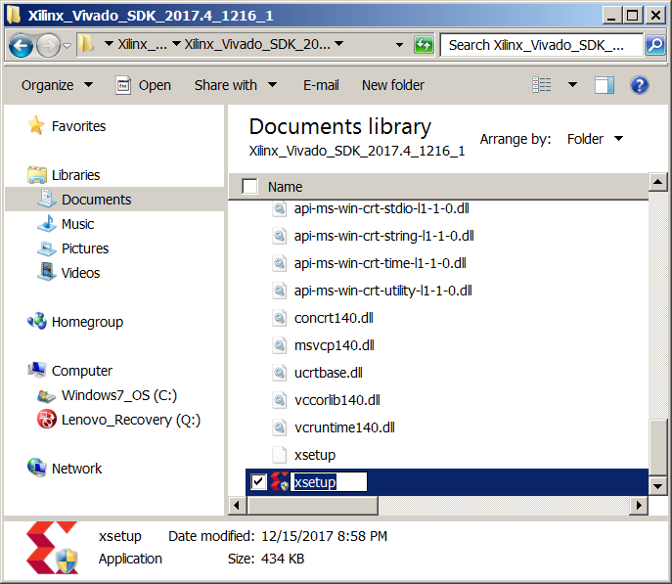The width and height of the screenshot is (672, 584).
Task: Click the Forward navigation arrow button
Action: pos(48,45)
